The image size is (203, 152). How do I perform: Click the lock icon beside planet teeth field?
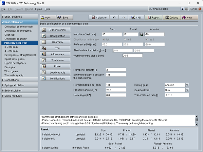point(141,34)
